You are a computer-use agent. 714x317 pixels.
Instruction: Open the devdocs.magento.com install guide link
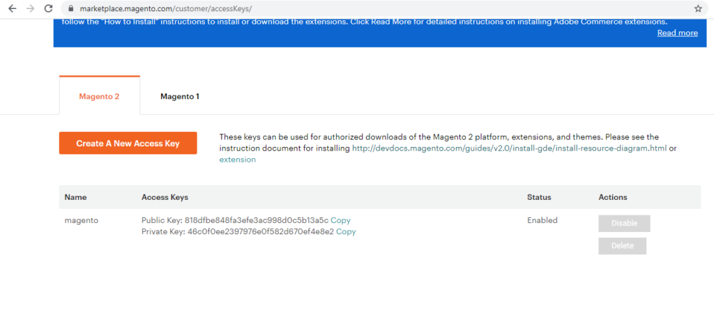pos(510,148)
